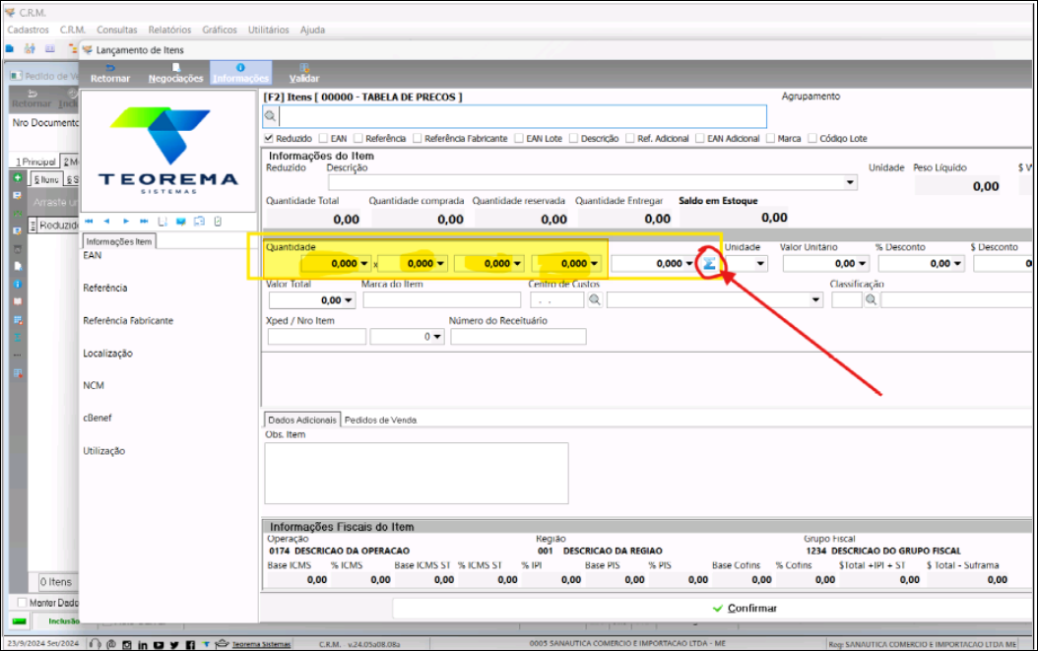Open the Relatórios menu

169,30
